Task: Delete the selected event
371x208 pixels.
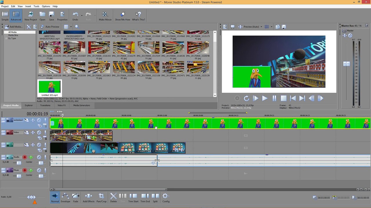Action: point(113,198)
